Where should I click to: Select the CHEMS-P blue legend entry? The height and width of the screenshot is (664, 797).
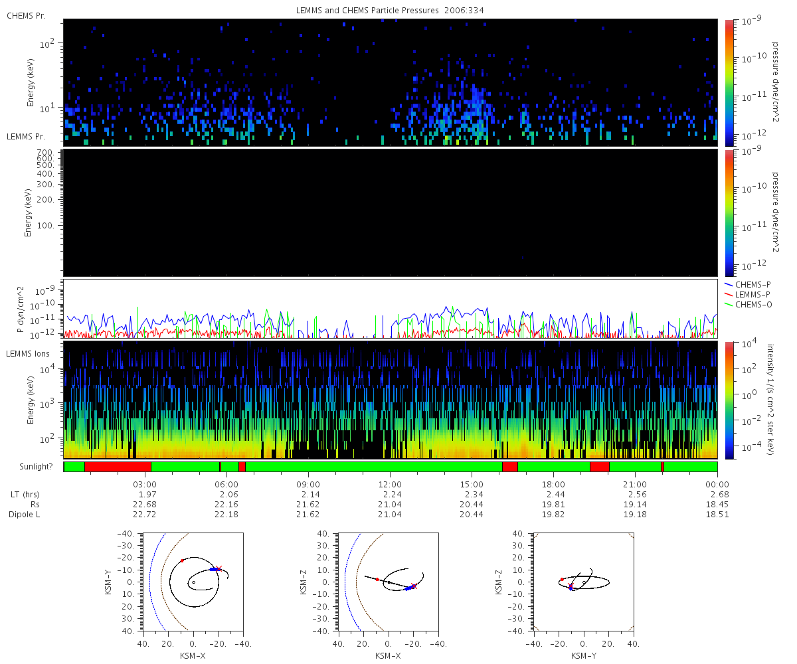[x=748, y=284]
